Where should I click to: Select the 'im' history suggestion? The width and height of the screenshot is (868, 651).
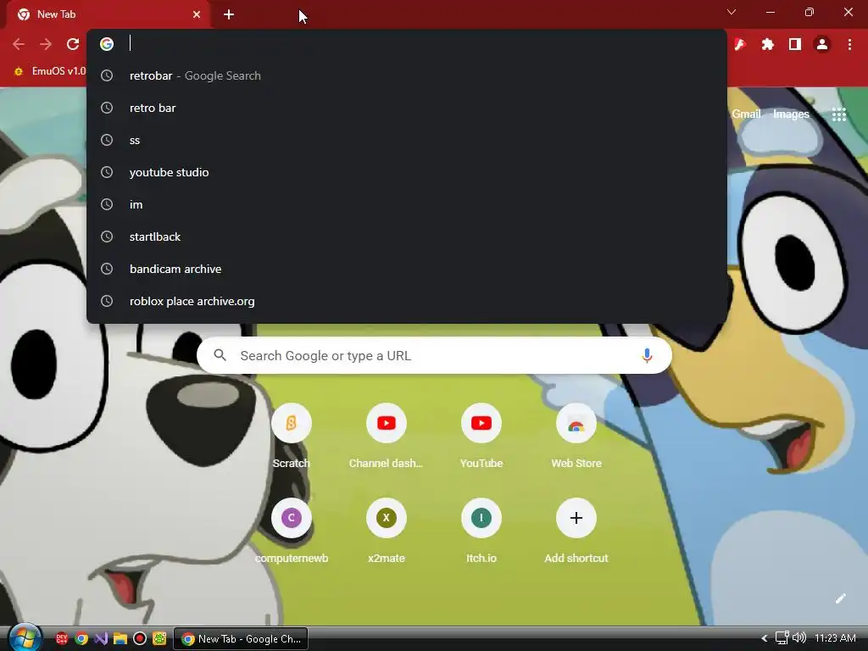point(406,204)
